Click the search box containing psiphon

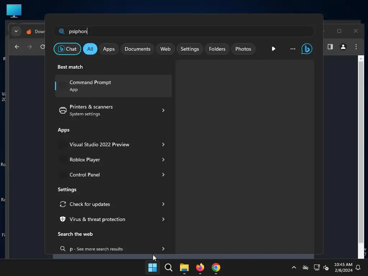click(184, 31)
